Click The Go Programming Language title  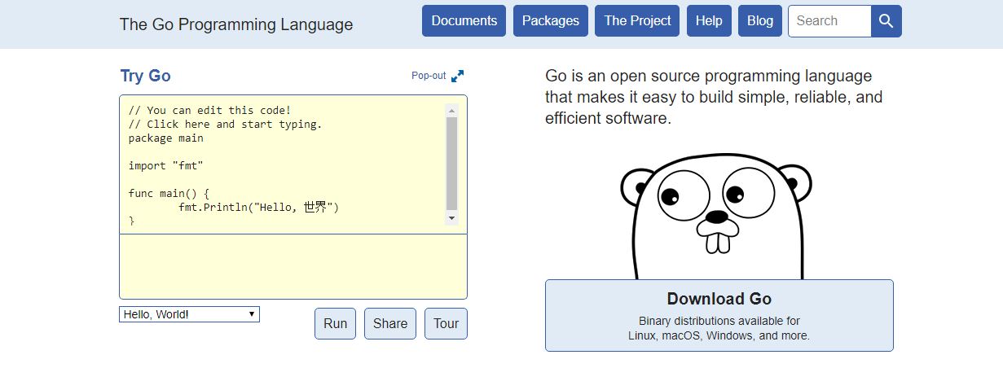click(236, 24)
